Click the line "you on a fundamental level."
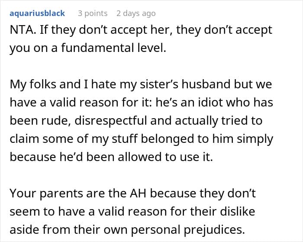Viewport: 303px width, 242px height. tap(88, 48)
